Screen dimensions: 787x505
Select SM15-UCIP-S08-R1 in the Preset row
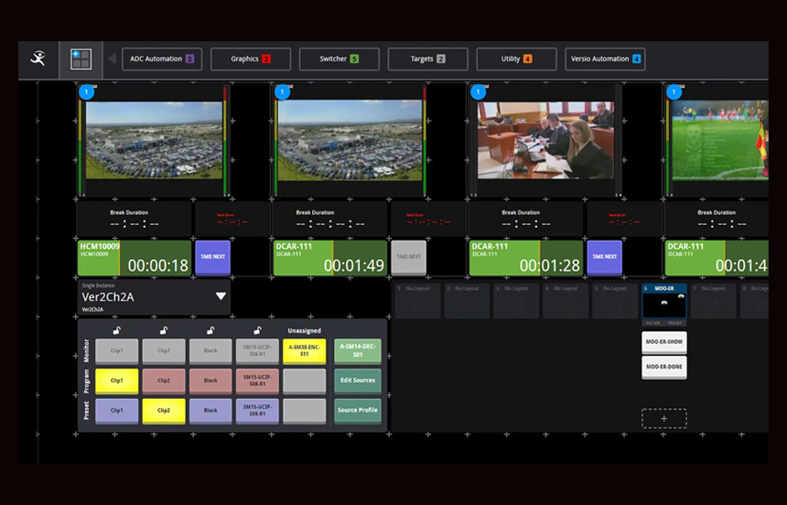coord(257,411)
